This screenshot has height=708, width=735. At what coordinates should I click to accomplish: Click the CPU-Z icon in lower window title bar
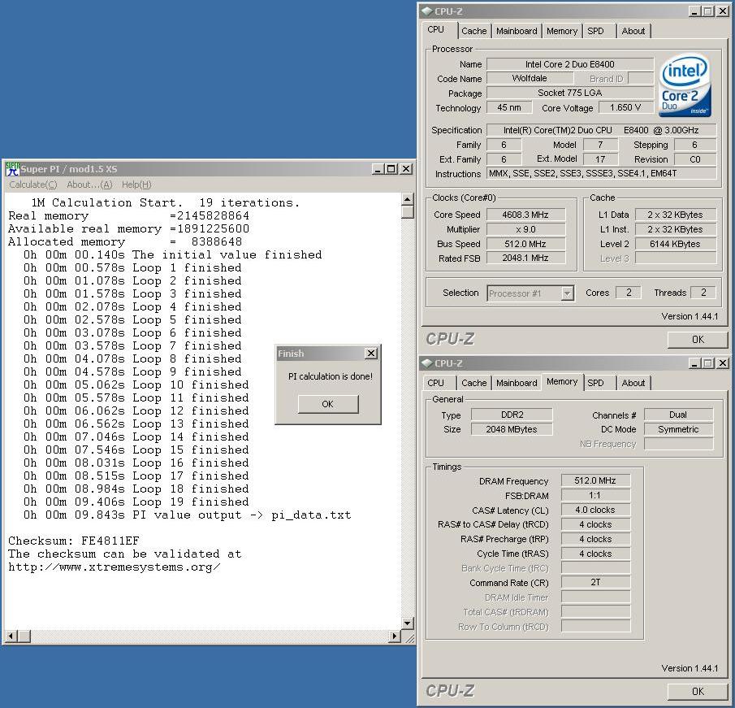tap(427, 363)
